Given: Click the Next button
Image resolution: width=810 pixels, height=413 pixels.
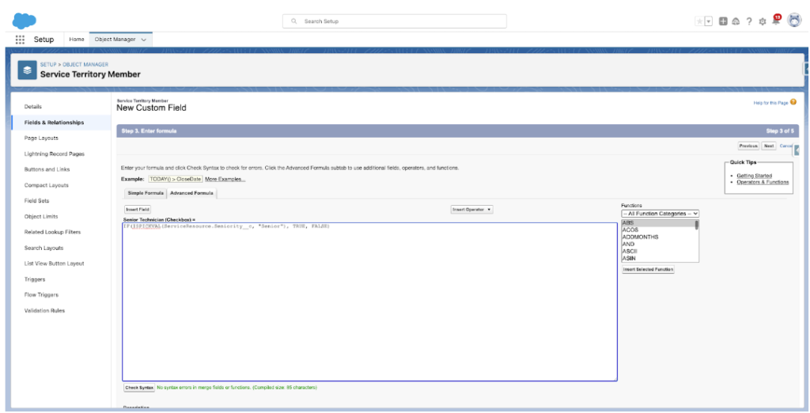Looking at the screenshot, I should (x=769, y=146).
